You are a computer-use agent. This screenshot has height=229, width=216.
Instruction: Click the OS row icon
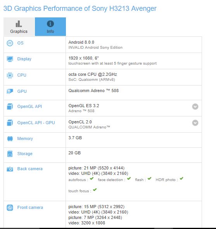pos(10,43)
